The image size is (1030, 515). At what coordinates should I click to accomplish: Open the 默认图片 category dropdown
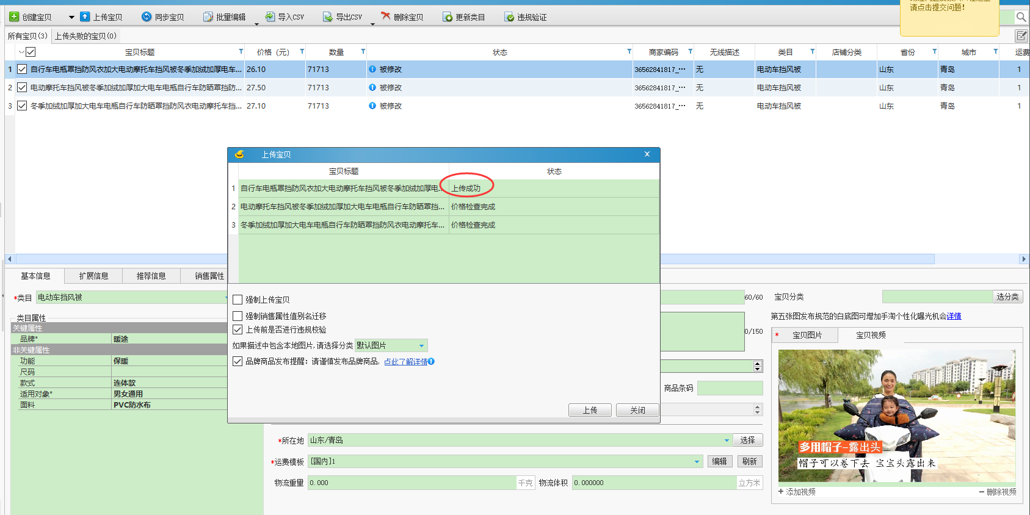[x=421, y=346]
